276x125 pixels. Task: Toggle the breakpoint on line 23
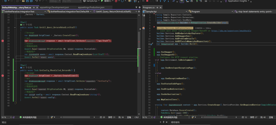[3, 41]
